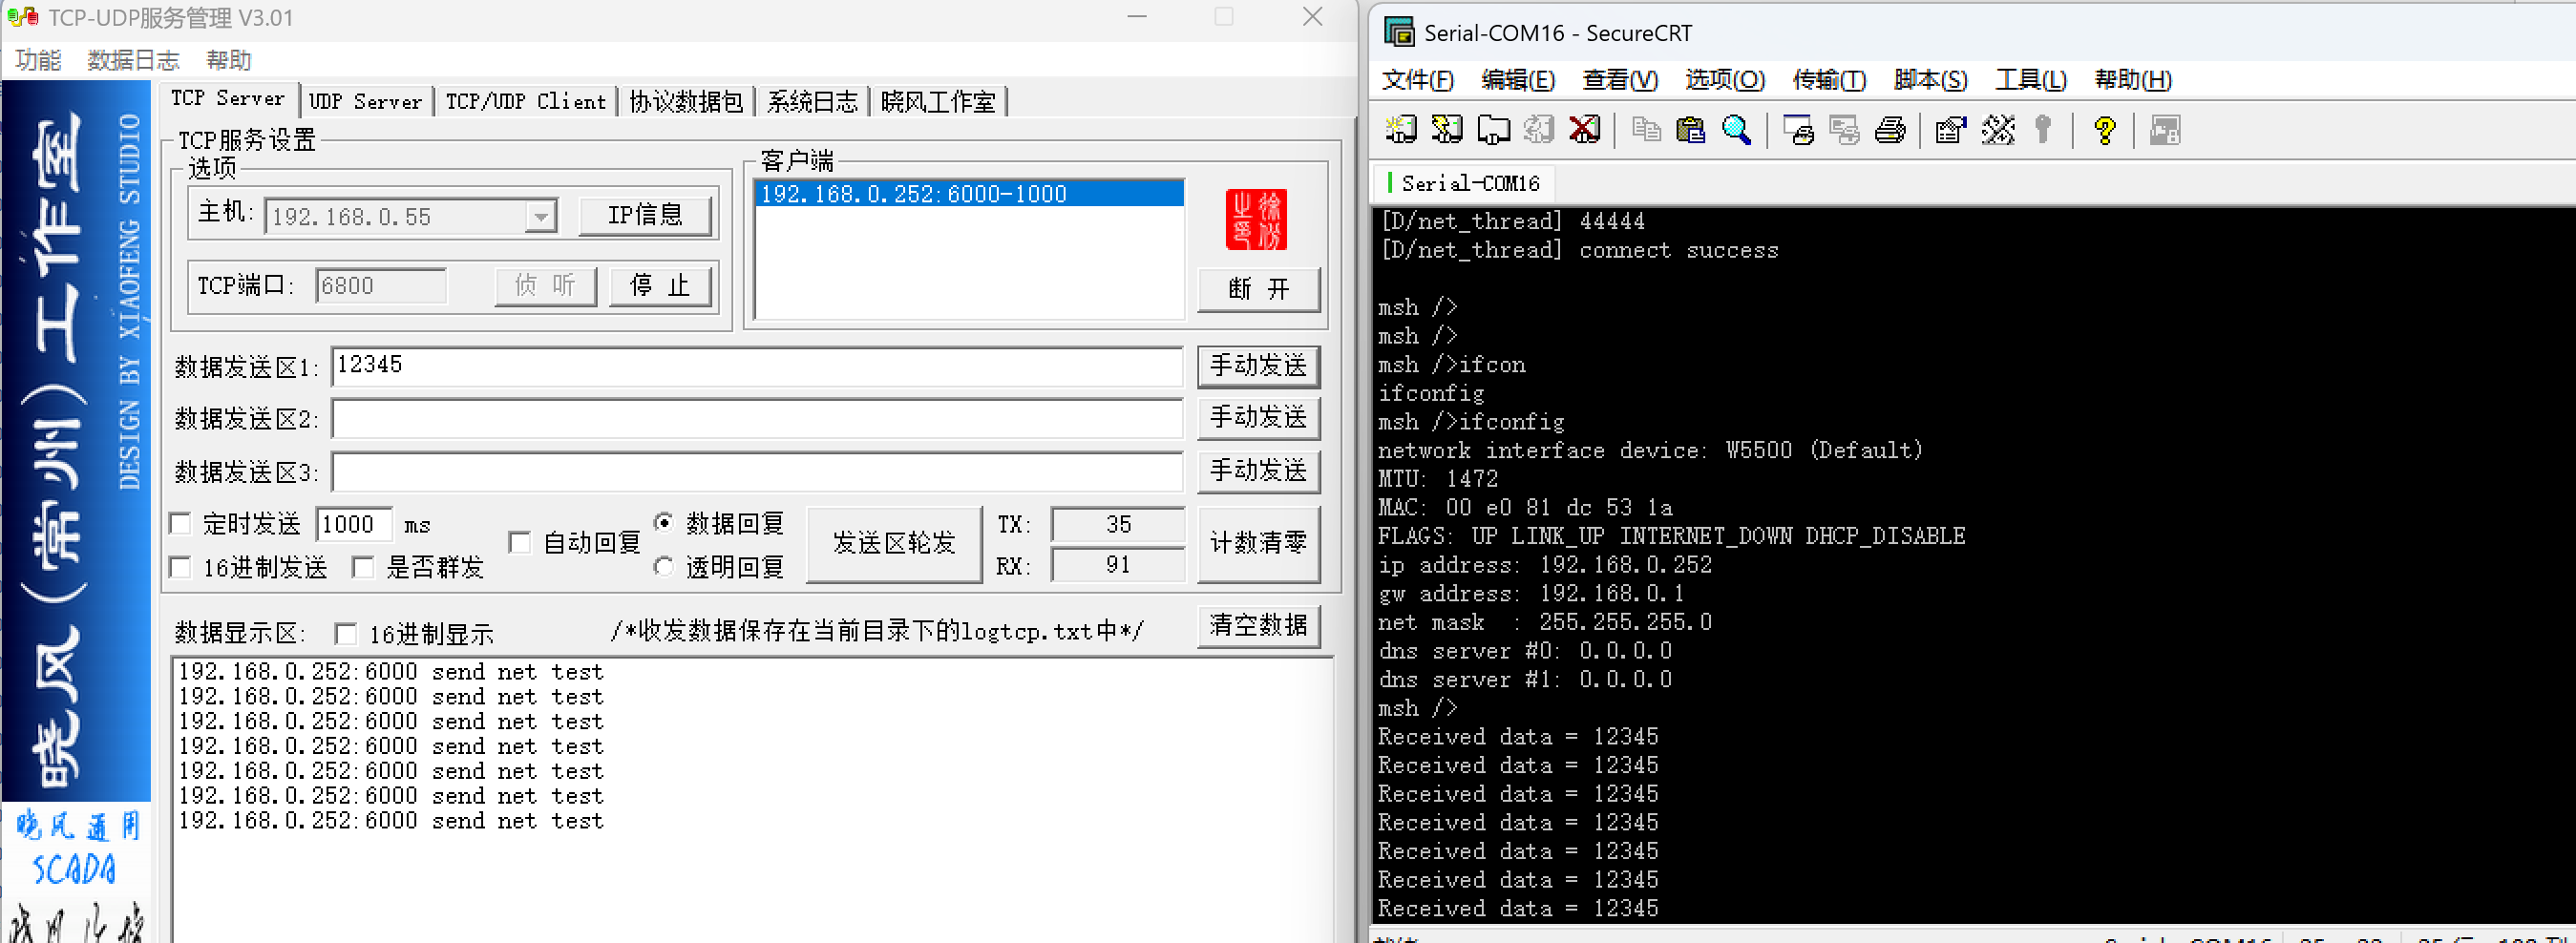Open the Global Options icon in SecureCRT toolbar

point(1998,130)
